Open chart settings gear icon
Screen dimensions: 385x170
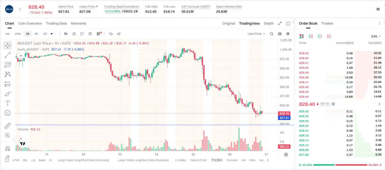click(x=288, y=34)
